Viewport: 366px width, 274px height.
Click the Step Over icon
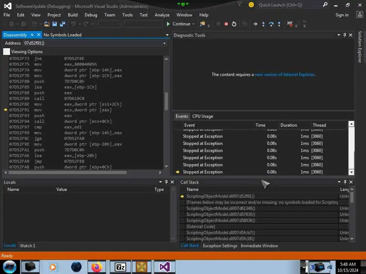click(x=271, y=24)
